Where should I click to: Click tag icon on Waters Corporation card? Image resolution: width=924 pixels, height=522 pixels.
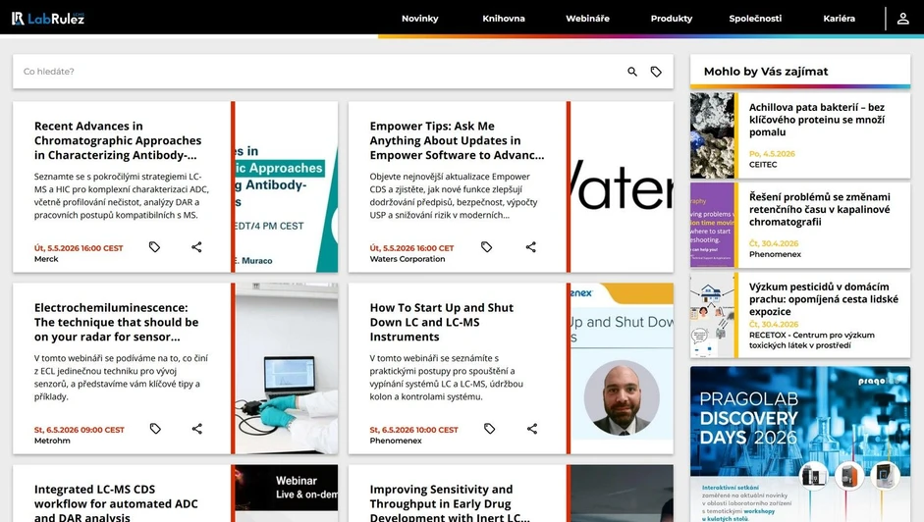(486, 247)
